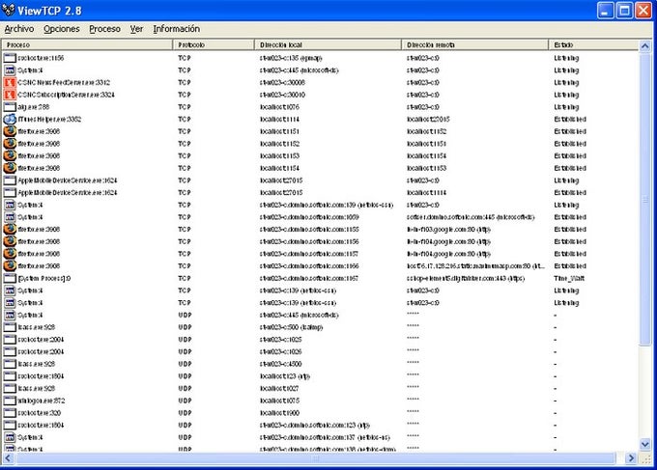
Task: Click the port 30008 local address
Action: pos(282,82)
